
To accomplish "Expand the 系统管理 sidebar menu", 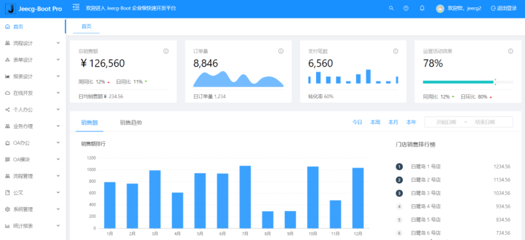I will coord(33,209).
